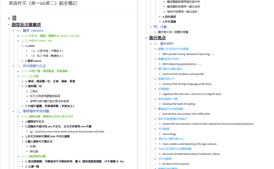This screenshot has width=274, height=169.
Task: Select the item '1.缩写词不正式'
Action: click(34, 121)
